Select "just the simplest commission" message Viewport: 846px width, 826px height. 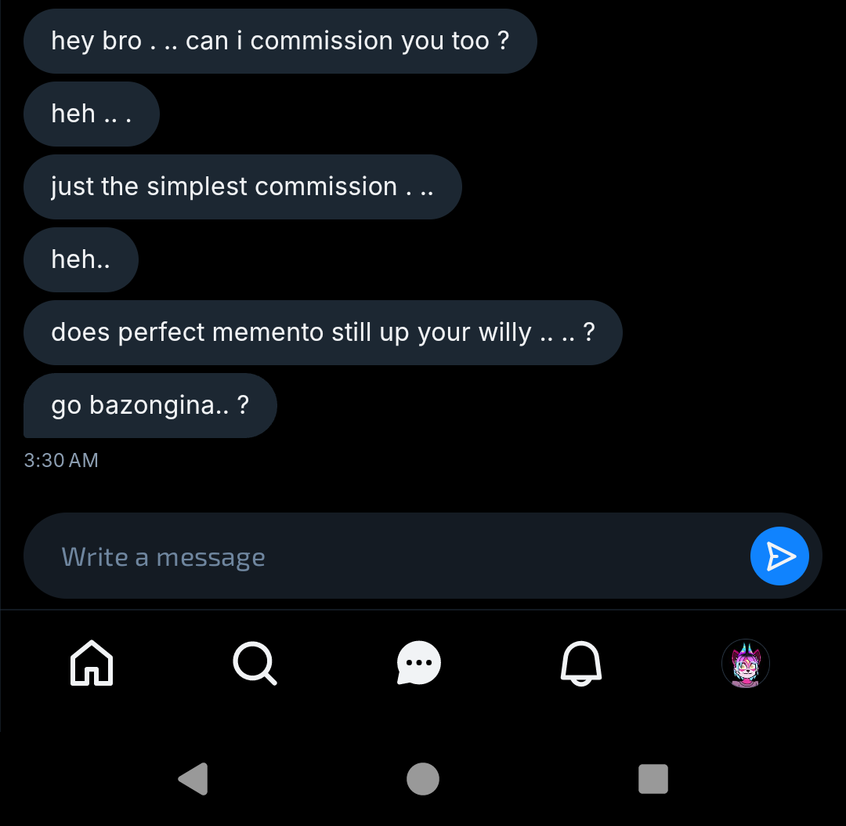pos(242,187)
